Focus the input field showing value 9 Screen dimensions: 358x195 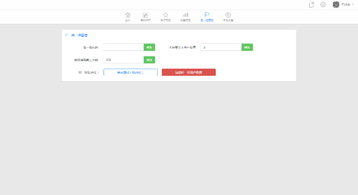[221, 47]
